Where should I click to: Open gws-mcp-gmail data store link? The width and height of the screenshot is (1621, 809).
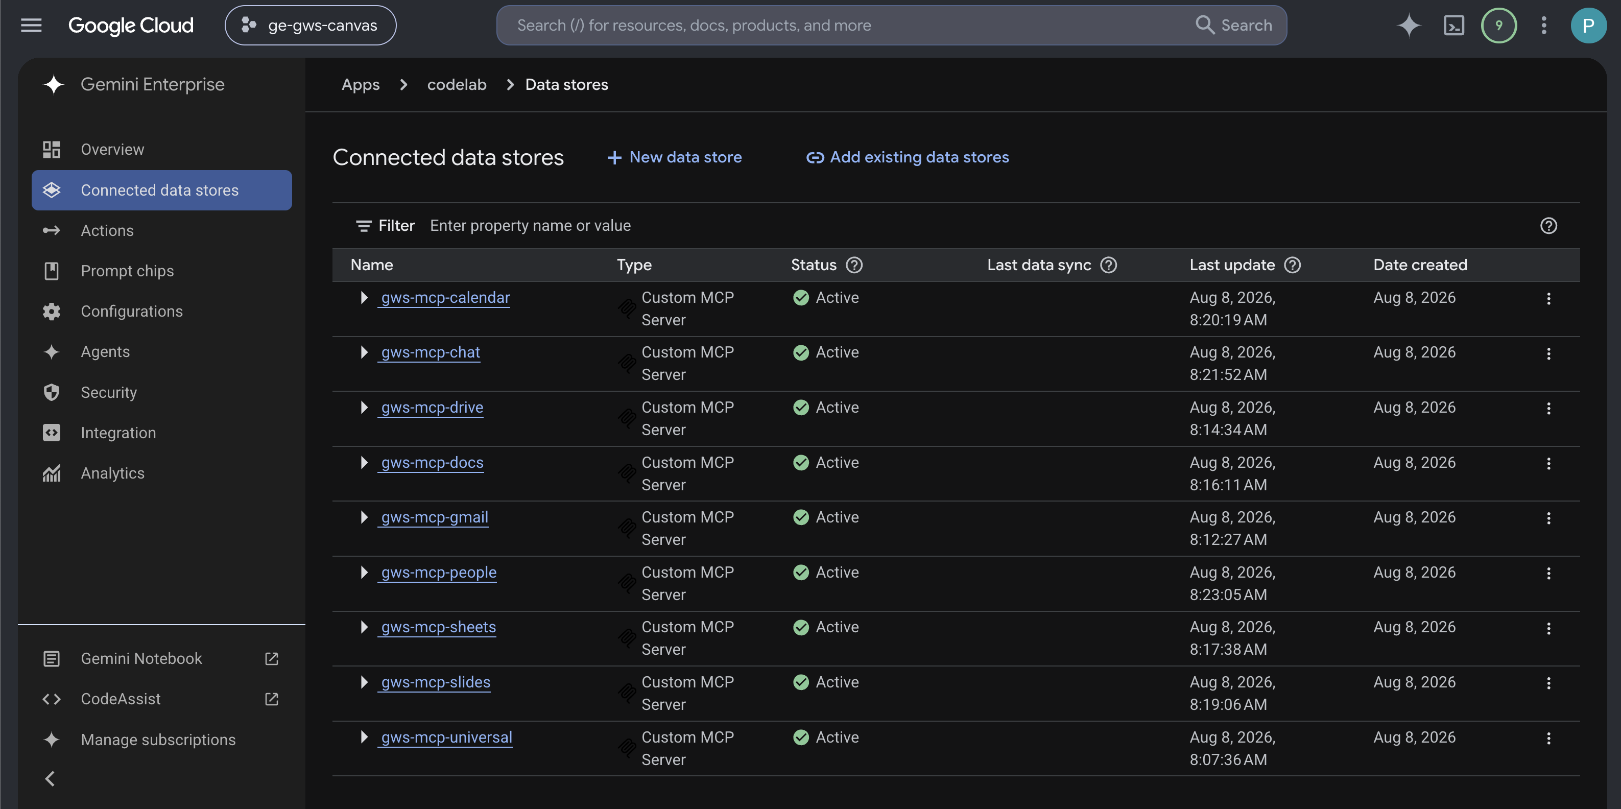point(434,517)
